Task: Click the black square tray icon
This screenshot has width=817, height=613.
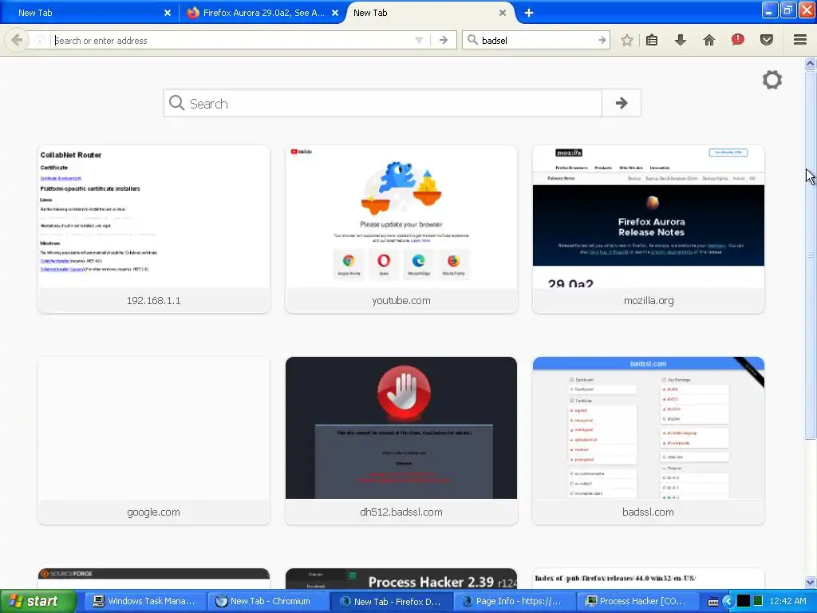Action: pos(743,601)
